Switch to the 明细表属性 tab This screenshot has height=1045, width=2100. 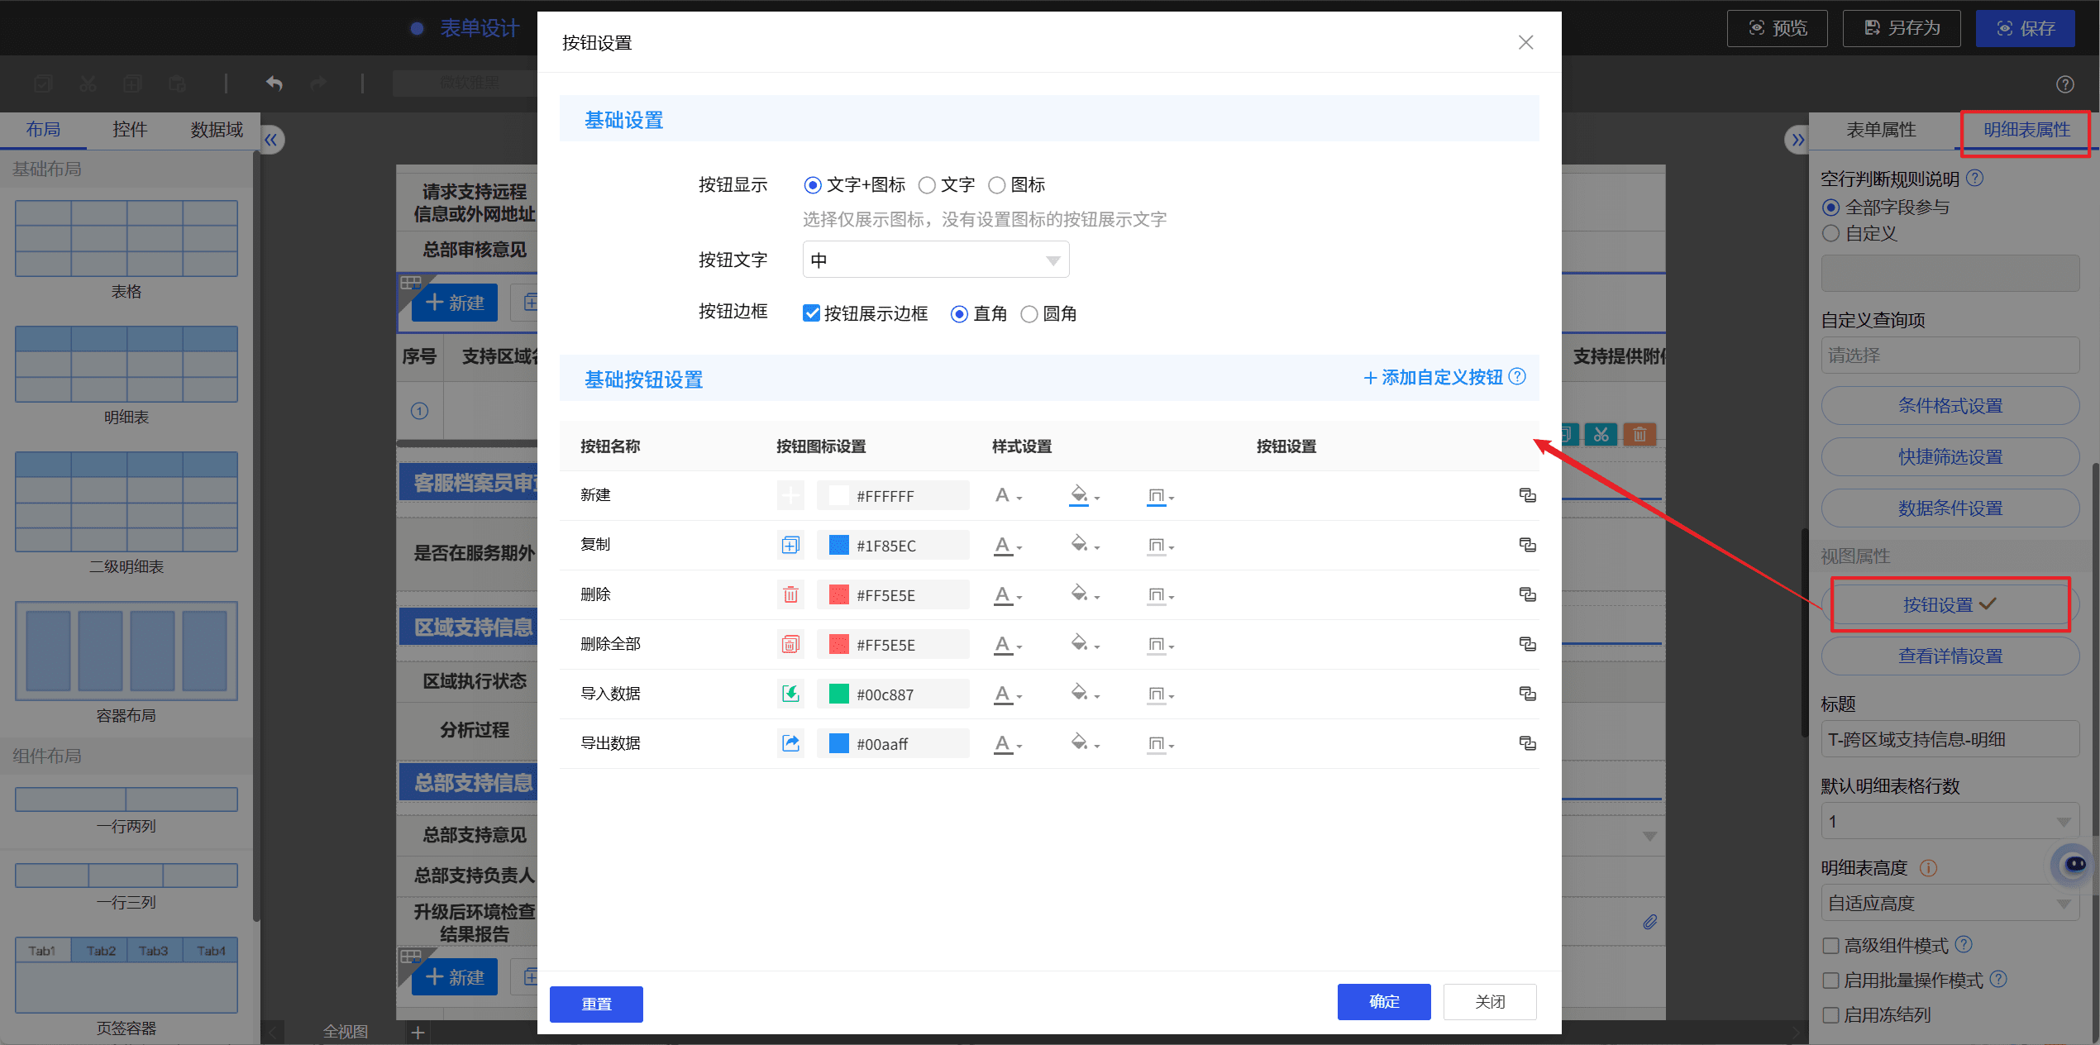tap(2026, 131)
